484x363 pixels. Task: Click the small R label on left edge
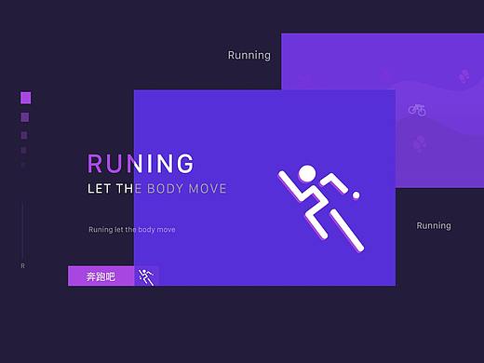22,266
